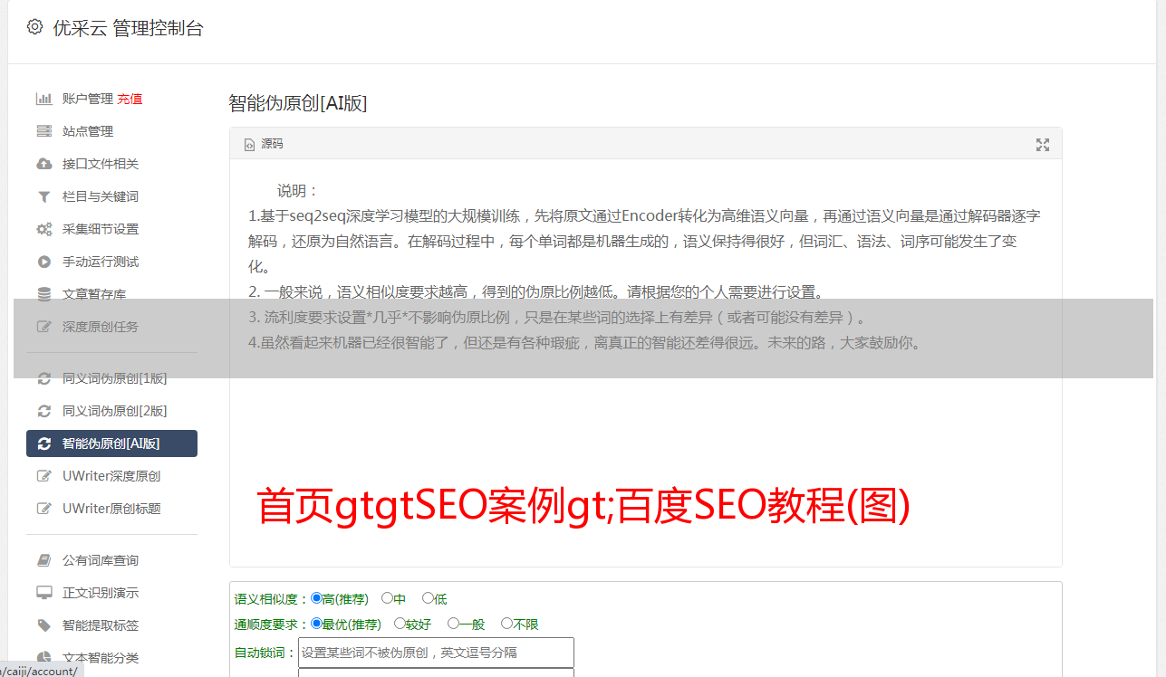Screen dimensions: 1166x677
Task: Click the gears icon for 采集细节设置
Action: click(43, 229)
